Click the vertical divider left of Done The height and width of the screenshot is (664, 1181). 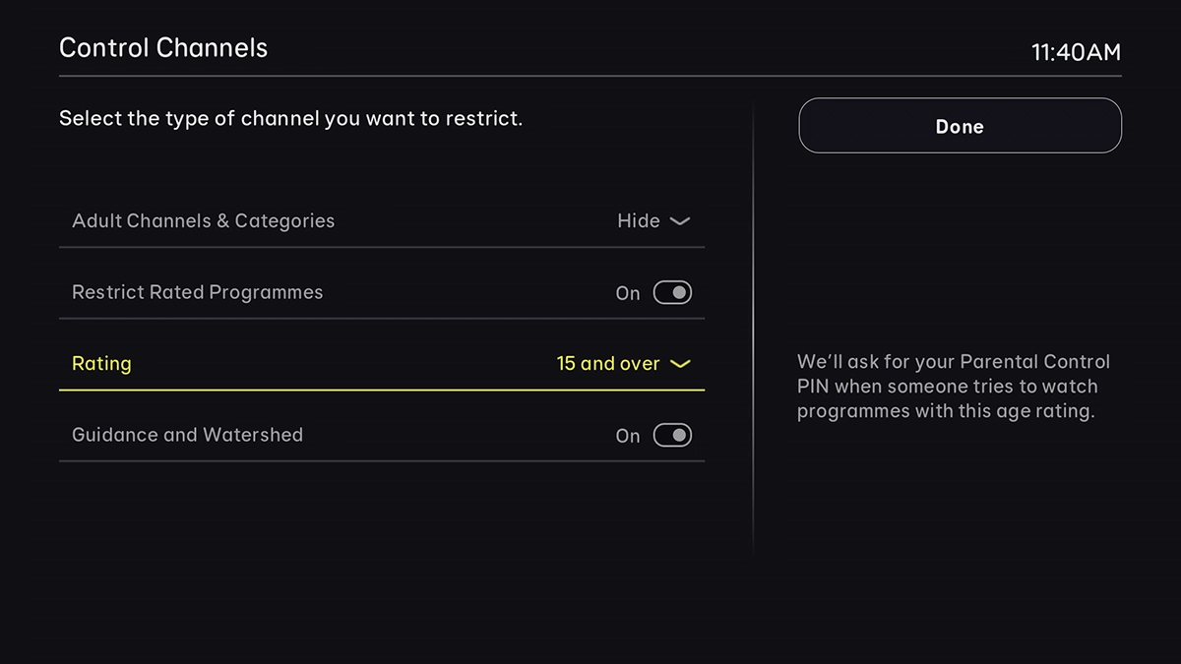[754, 325]
